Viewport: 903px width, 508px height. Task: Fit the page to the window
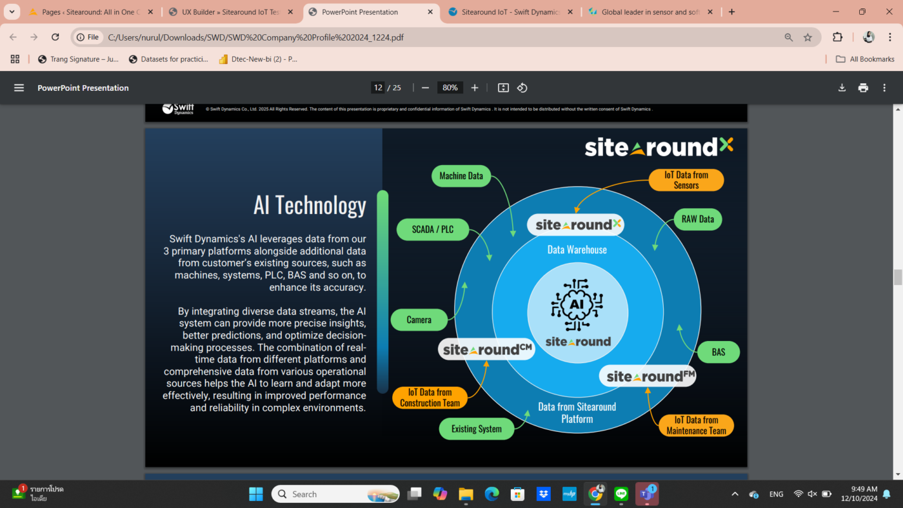tap(502, 88)
